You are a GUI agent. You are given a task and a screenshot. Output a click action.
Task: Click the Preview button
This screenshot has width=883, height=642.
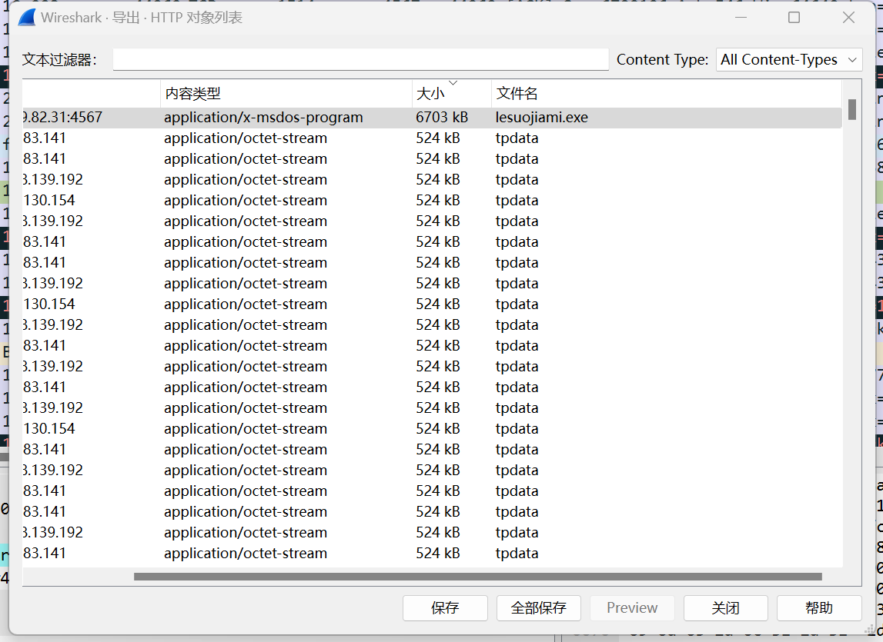tap(632, 607)
